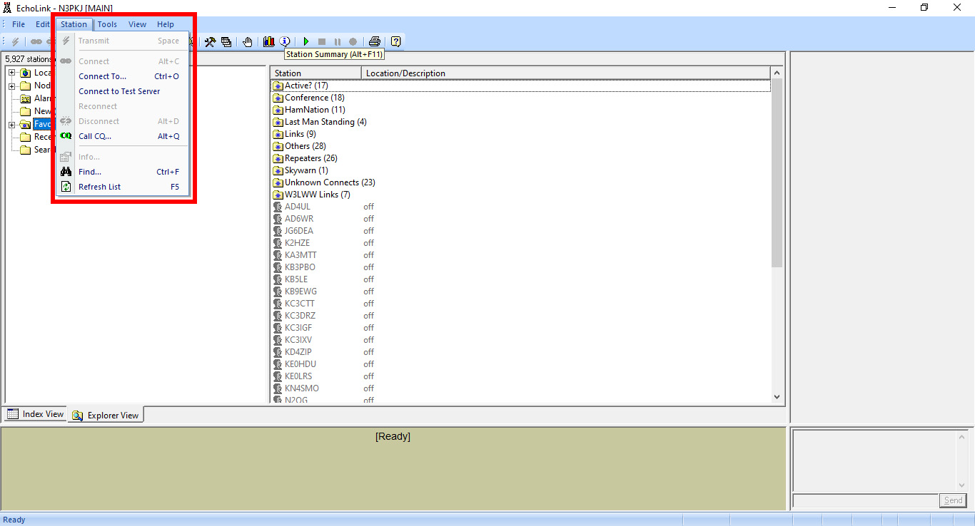The image size is (975, 526).
Task: Click the HamNation folder icon
Action: click(278, 110)
